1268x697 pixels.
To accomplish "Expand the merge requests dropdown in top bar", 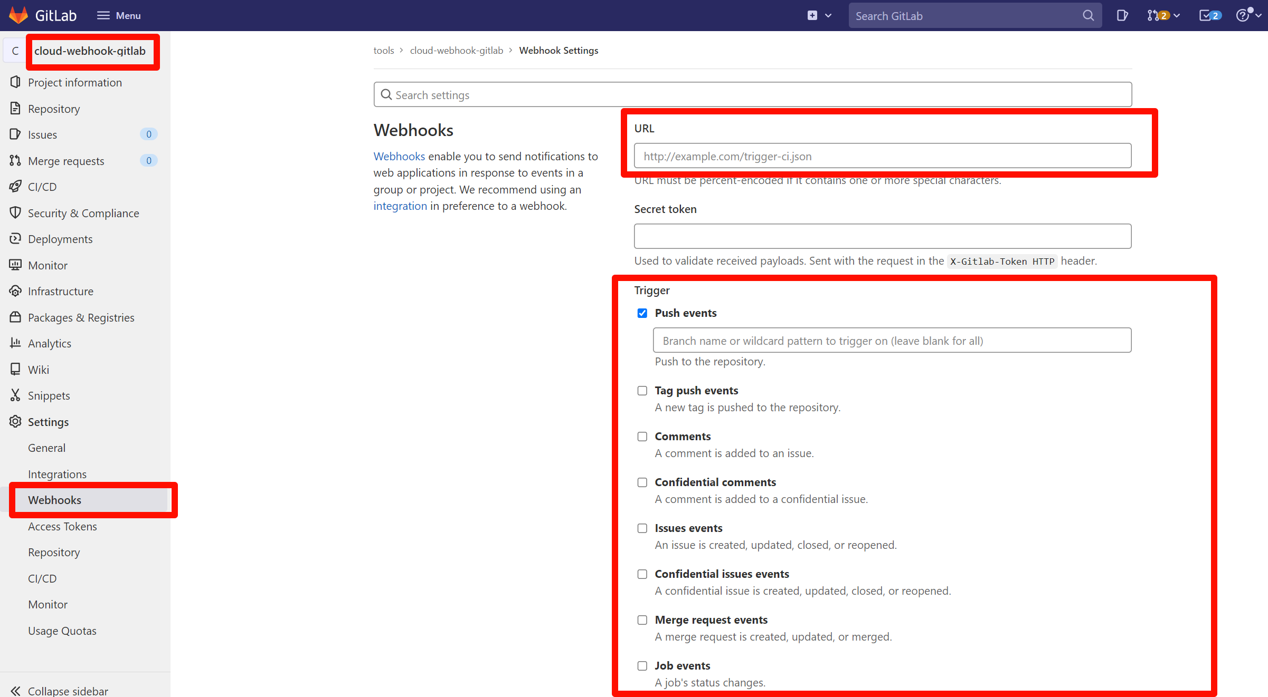I will [x=1163, y=15].
